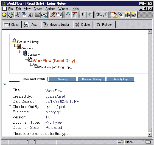The image size is (154, 145).
Task: Switch to the Security tab
Action: 63,79
